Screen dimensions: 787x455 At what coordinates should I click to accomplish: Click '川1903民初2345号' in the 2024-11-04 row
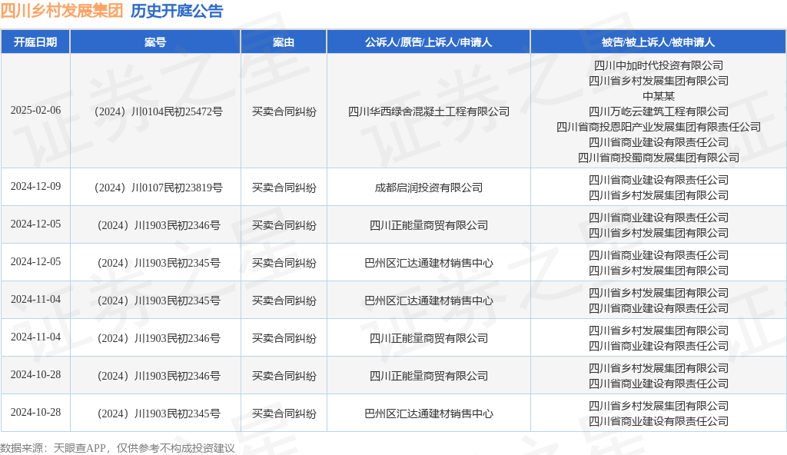(178, 301)
